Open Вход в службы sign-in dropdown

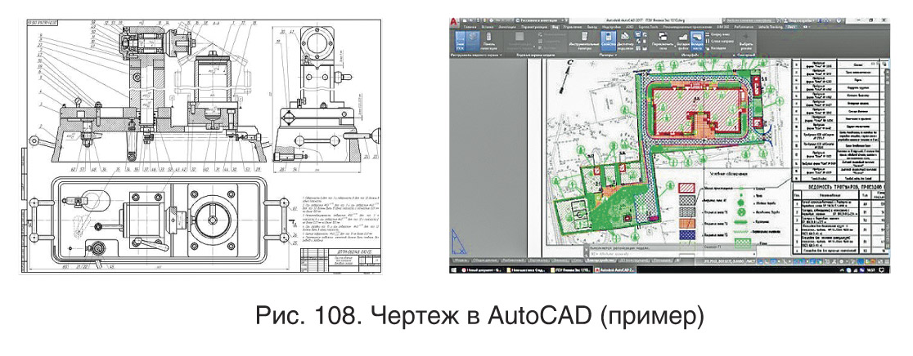798,20
